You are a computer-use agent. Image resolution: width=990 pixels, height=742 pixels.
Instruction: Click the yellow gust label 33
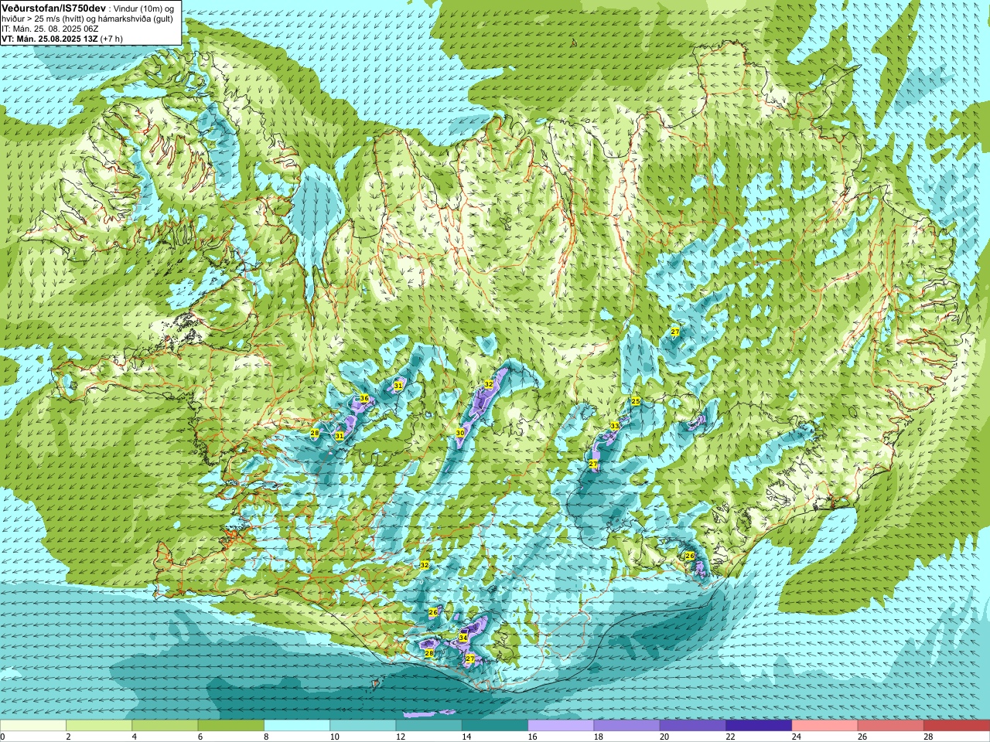click(614, 426)
